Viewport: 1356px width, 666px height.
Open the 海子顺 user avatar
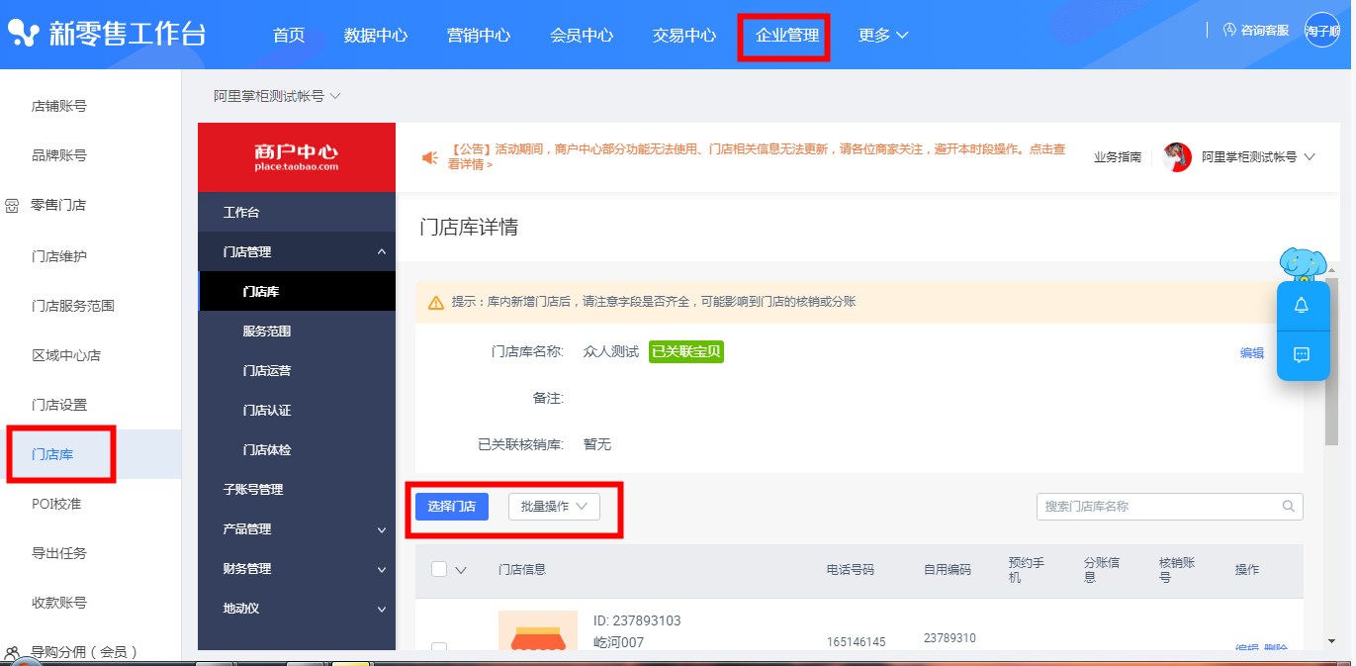pyautogui.click(x=1322, y=31)
